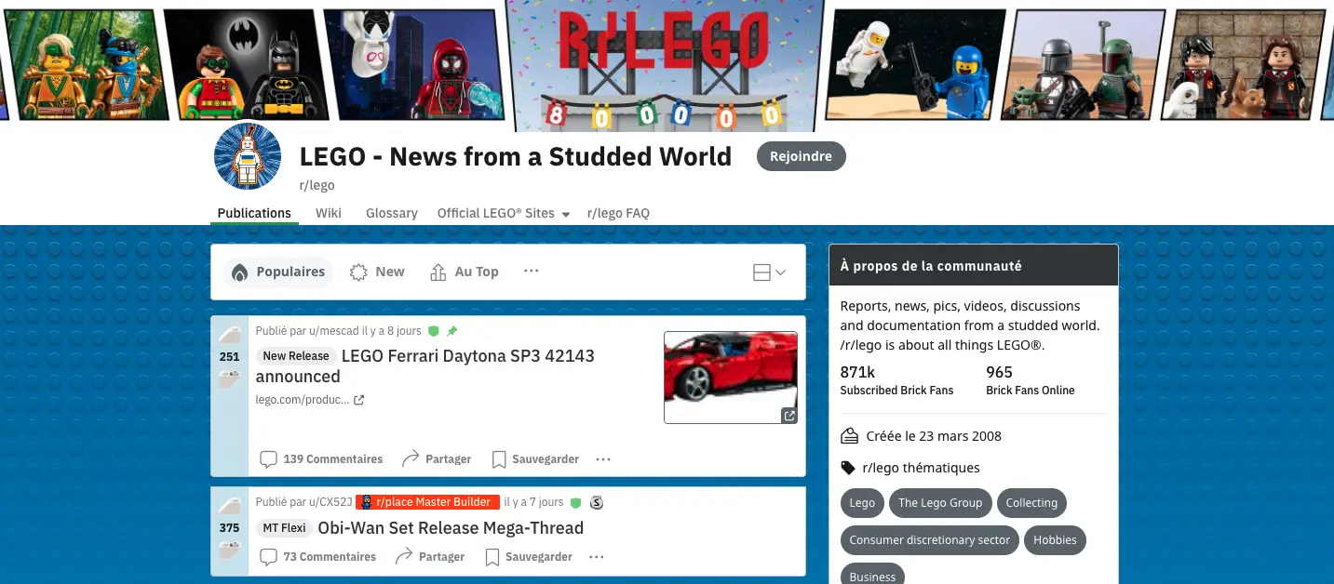The height and width of the screenshot is (584, 1334).
Task: Click the community title LEGO - News from a Studded World
Action: 516,156
